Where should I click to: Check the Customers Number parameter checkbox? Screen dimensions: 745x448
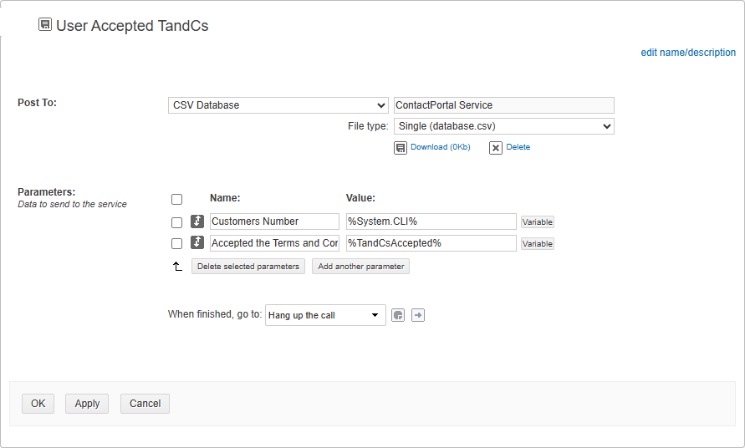(176, 222)
